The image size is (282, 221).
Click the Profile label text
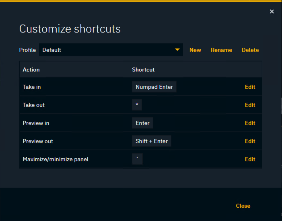[x=27, y=50]
